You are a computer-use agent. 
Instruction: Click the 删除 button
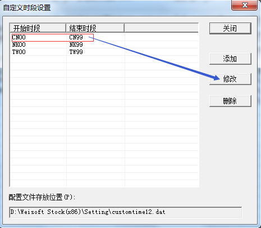coord(230,101)
